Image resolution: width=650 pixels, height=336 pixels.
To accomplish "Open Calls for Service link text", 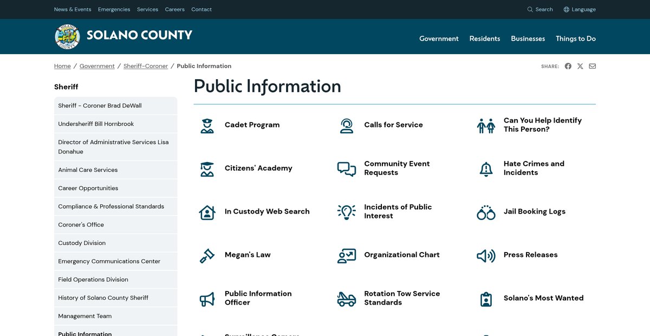I will point(393,125).
